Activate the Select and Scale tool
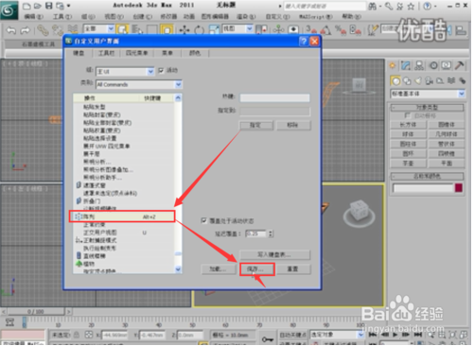The width and height of the screenshot is (474, 346). click(214, 30)
